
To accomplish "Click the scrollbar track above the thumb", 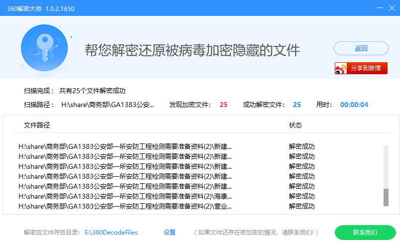I will (x=386, y=167).
